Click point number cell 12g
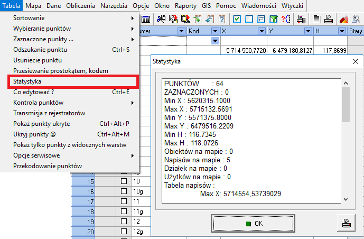The image size is (364, 239). [x=142, y=232]
